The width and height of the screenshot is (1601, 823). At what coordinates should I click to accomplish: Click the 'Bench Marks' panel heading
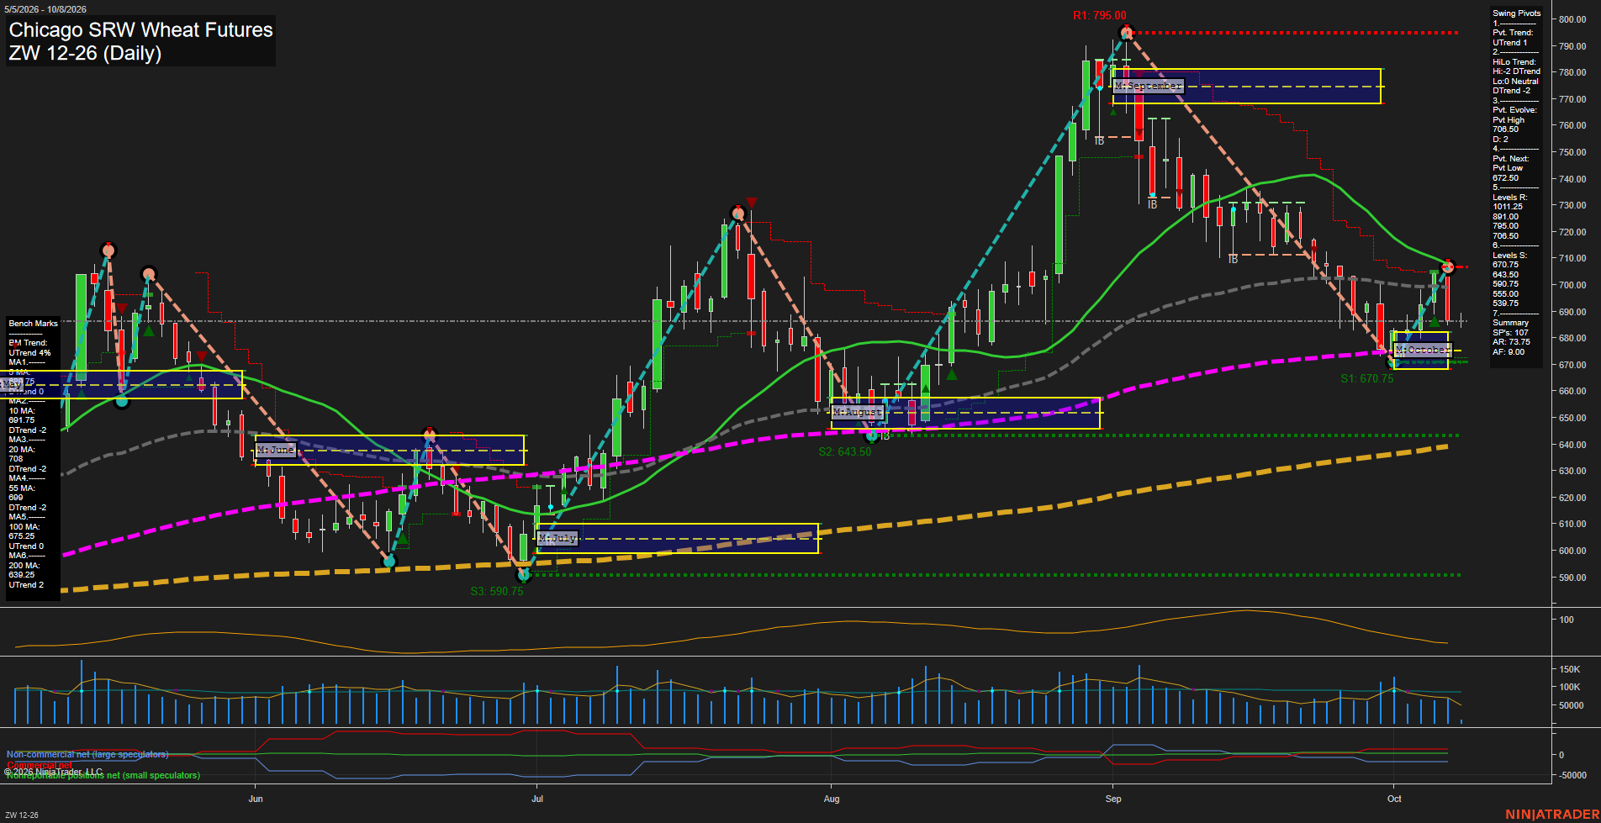tap(34, 324)
